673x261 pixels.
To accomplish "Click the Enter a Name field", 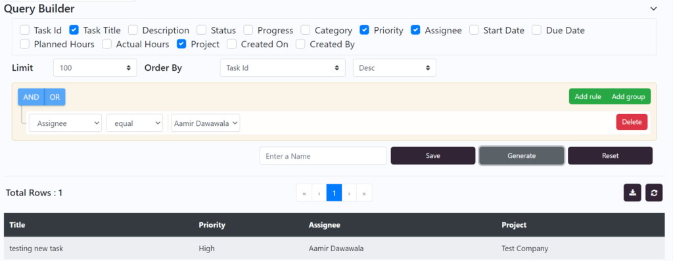I will (323, 155).
